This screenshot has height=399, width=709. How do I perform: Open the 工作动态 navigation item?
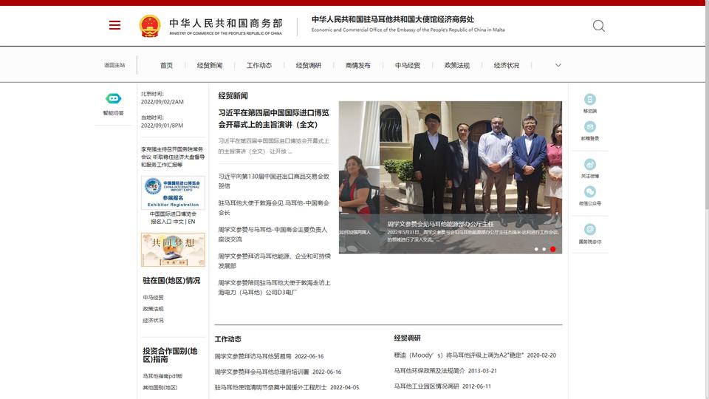[x=259, y=65]
